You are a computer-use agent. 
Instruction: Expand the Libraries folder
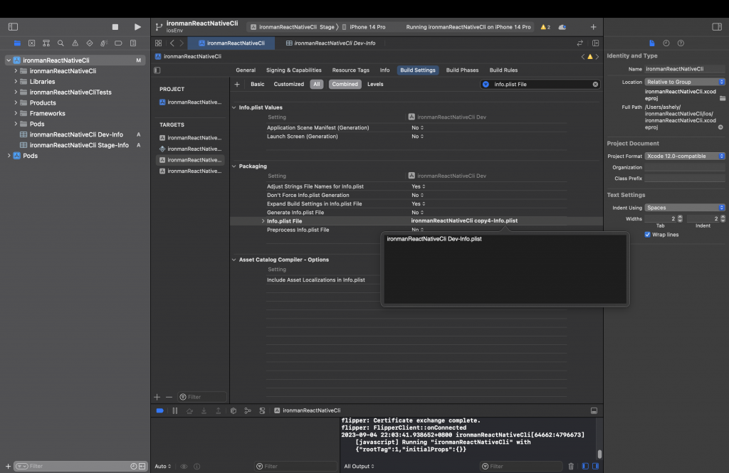coord(16,82)
